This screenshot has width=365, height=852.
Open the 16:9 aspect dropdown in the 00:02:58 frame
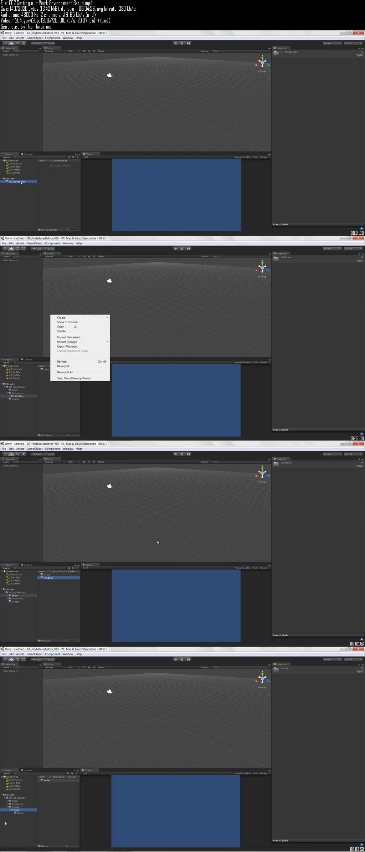pyautogui.click(x=98, y=568)
